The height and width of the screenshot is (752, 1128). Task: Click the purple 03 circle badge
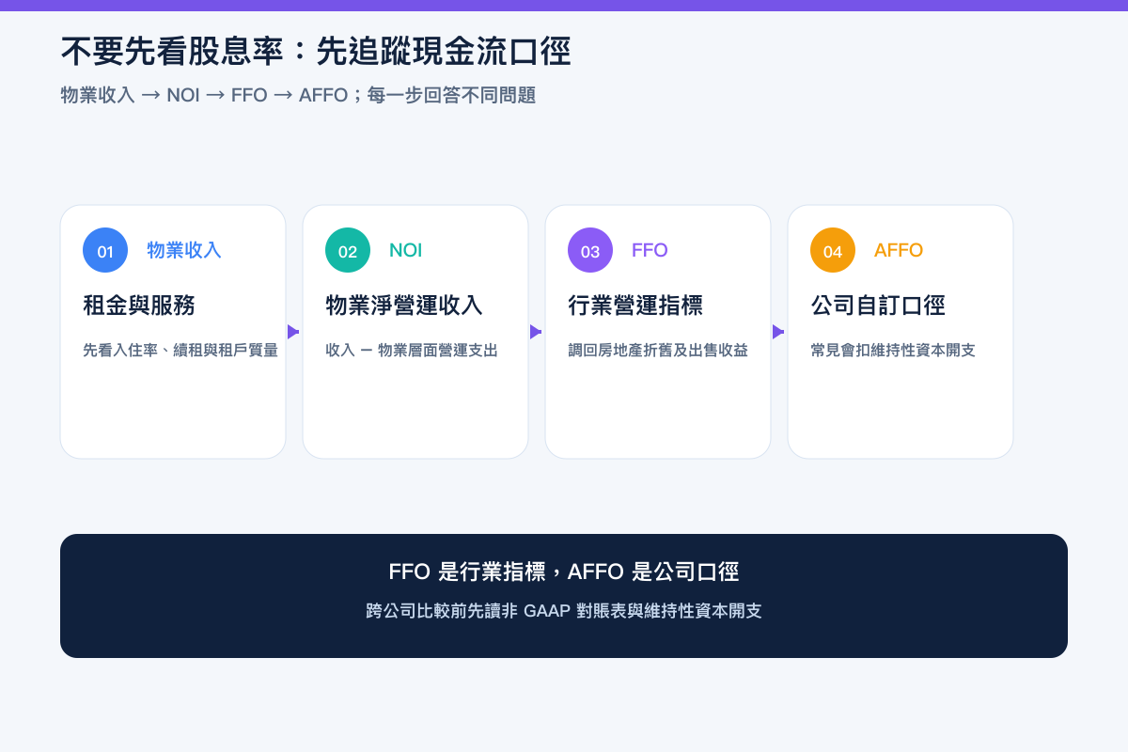tap(590, 251)
